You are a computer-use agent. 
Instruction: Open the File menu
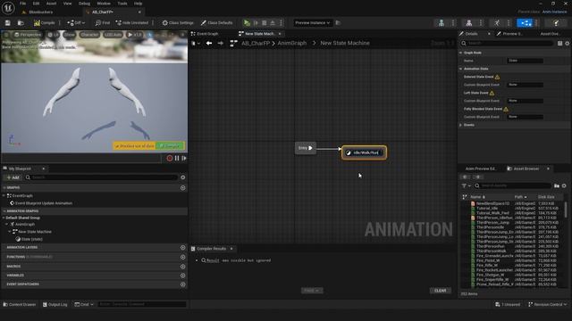22,4
